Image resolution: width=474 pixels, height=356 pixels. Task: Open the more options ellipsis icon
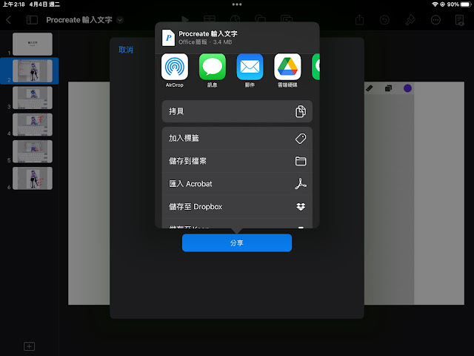point(435,20)
